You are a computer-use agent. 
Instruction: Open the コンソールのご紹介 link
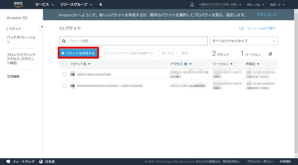tap(261, 28)
